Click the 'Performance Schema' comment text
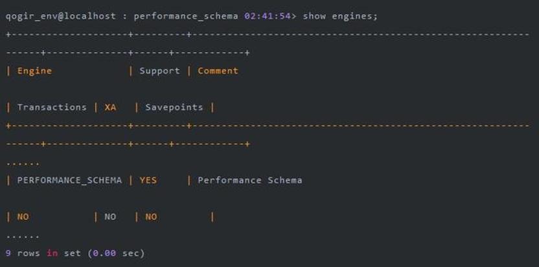 (x=249, y=180)
